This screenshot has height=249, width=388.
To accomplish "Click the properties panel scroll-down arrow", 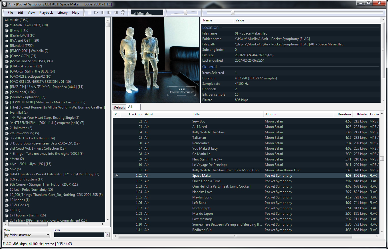I will click(x=383, y=101).
